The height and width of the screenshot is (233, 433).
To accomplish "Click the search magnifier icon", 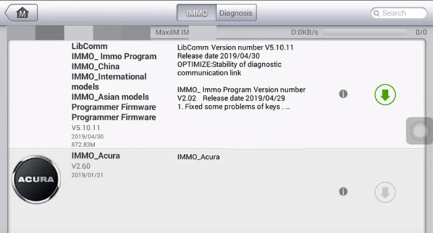I will [x=377, y=13].
